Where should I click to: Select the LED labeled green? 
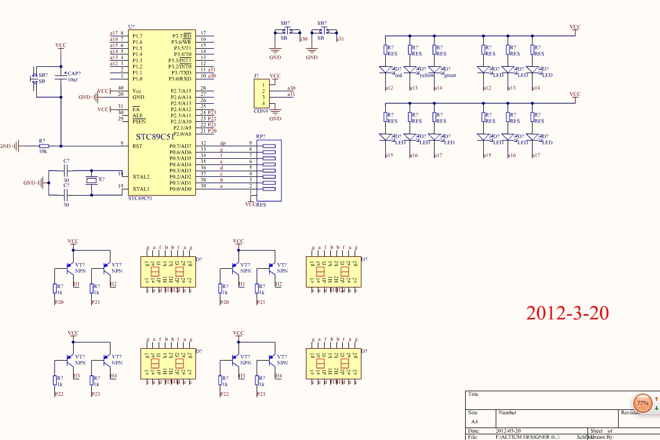click(434, 70)
